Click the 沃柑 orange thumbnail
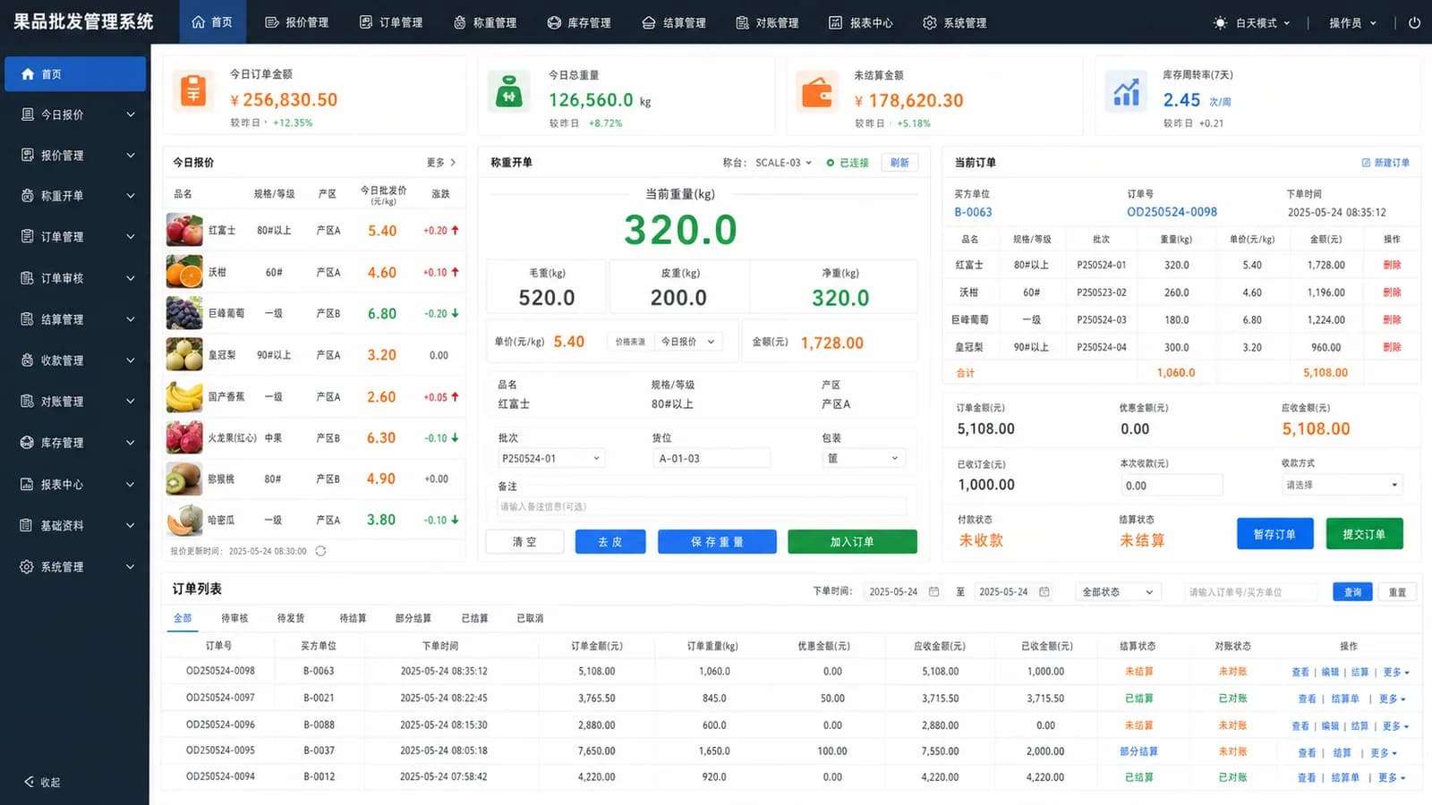 click(x=184, y=272)
